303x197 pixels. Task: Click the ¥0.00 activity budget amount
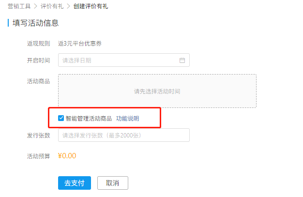[67, 156]
